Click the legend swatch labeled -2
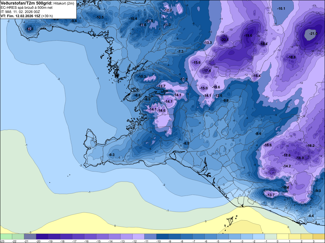The width and height of the screenshot is (325, 243). pyautogui.click(x=258, y=237)
